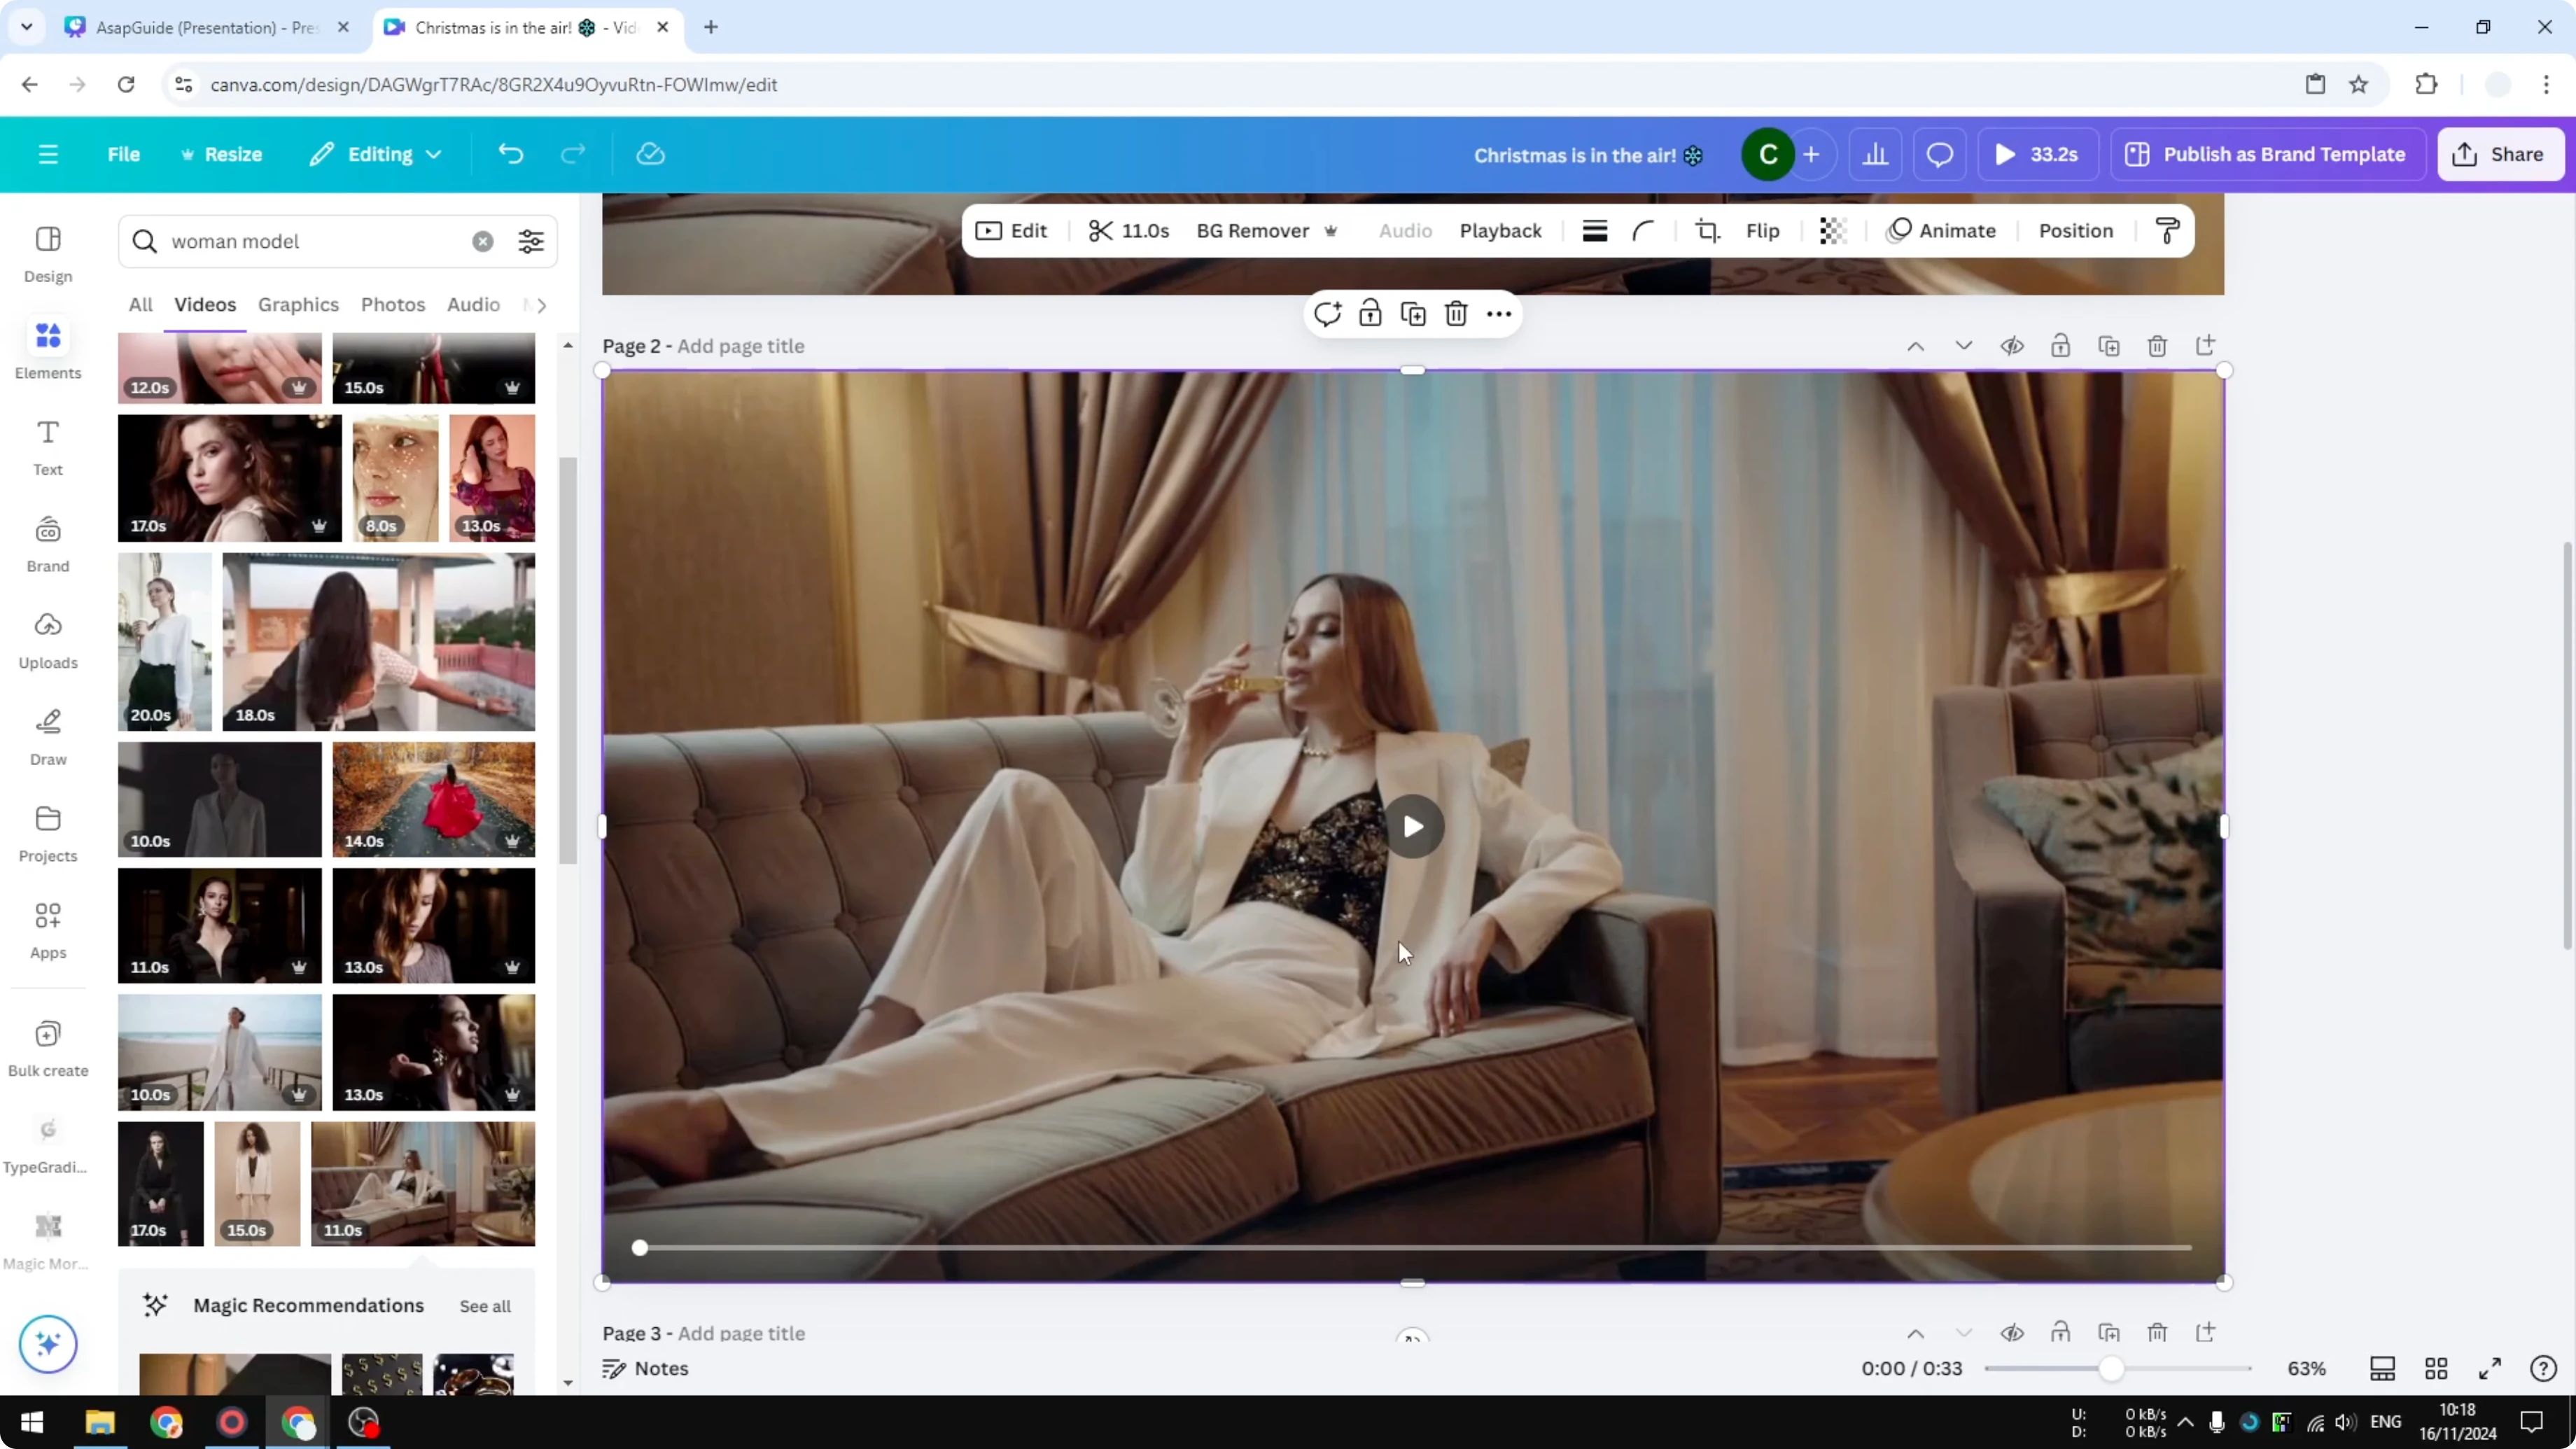
Task: Open the Editing mode dropdown
Action: tap(376, 154)
